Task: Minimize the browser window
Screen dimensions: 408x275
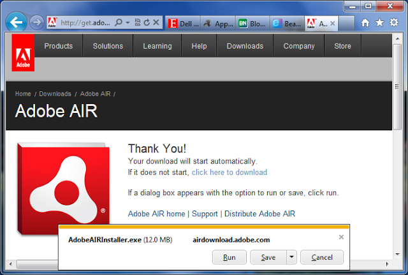Action: pos(353,6)
